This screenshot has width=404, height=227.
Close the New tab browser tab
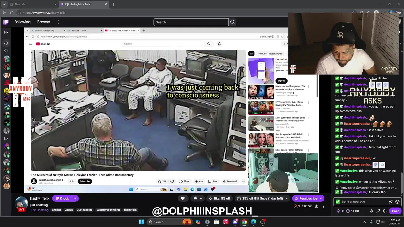coord(56,4)
